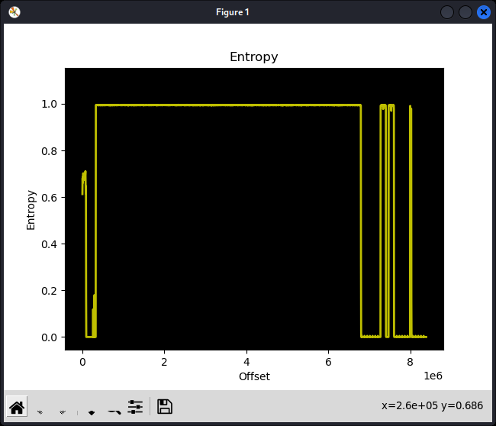Select the vertical "Entropy" y-axis label
The width and height of the screenshot is (496, 426).
coord(31,210)
